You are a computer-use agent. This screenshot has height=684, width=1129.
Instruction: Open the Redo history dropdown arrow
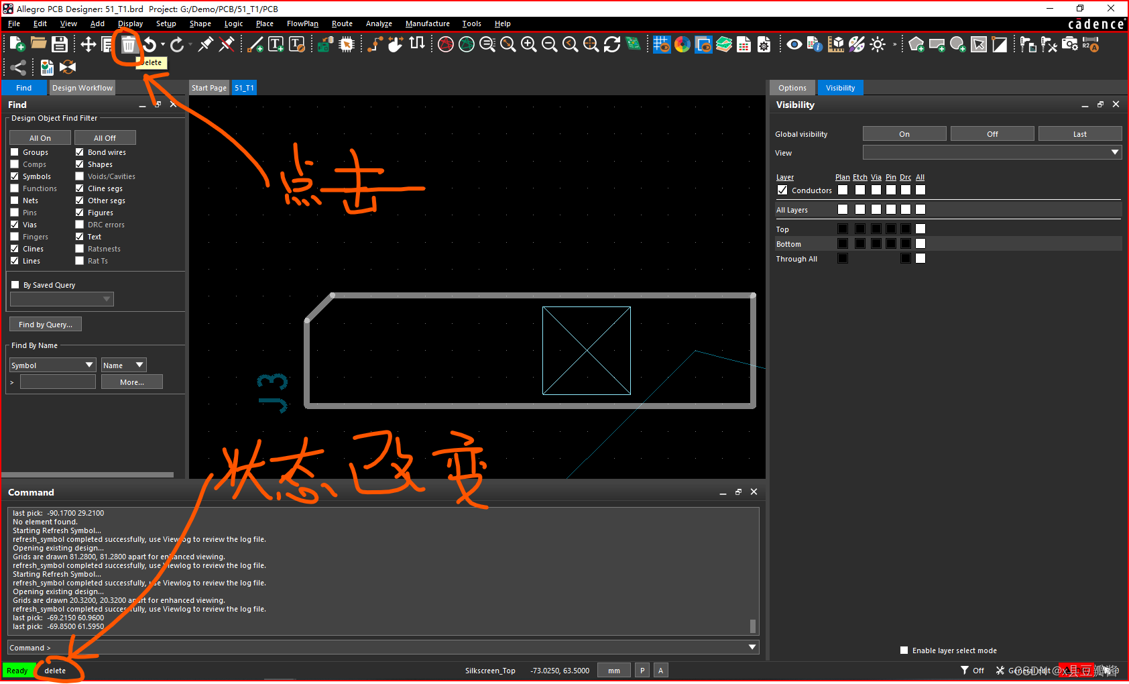tap(190, 45)
